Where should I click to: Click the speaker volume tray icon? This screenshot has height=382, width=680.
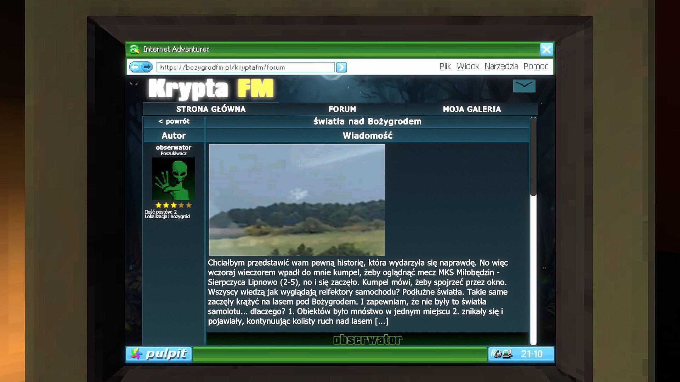coord(498,354)
